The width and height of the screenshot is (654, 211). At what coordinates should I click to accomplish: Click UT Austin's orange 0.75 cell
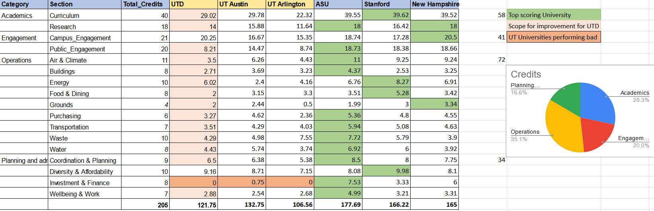point(242,182)
